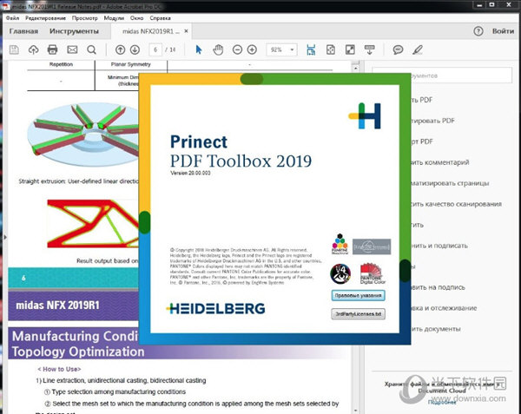Add a comment speech bubble icon
Viewport: 521px width, 414px height.
pyautogui.click(x=398, y=49)
